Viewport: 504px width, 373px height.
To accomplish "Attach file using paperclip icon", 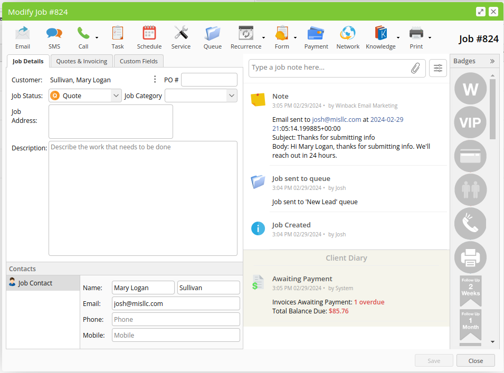I will pyautogui.click(x=416, y=68).
